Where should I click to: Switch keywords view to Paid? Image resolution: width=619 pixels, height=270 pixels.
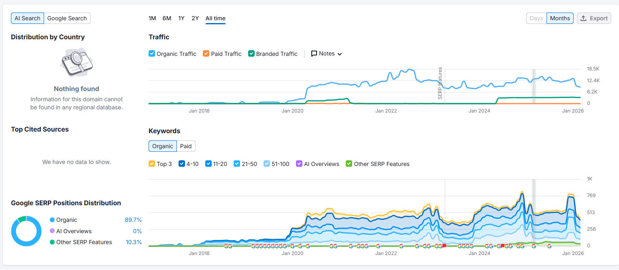pyautogui.click(x=186, y=146)
